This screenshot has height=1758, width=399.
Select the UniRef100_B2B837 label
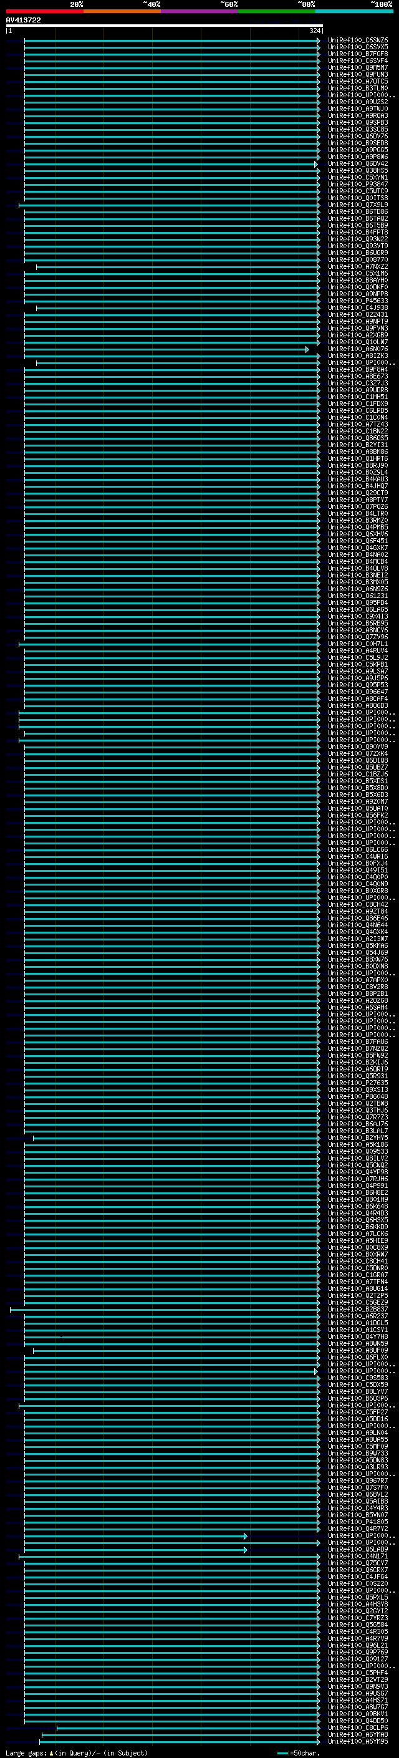tap(358, 1309)
